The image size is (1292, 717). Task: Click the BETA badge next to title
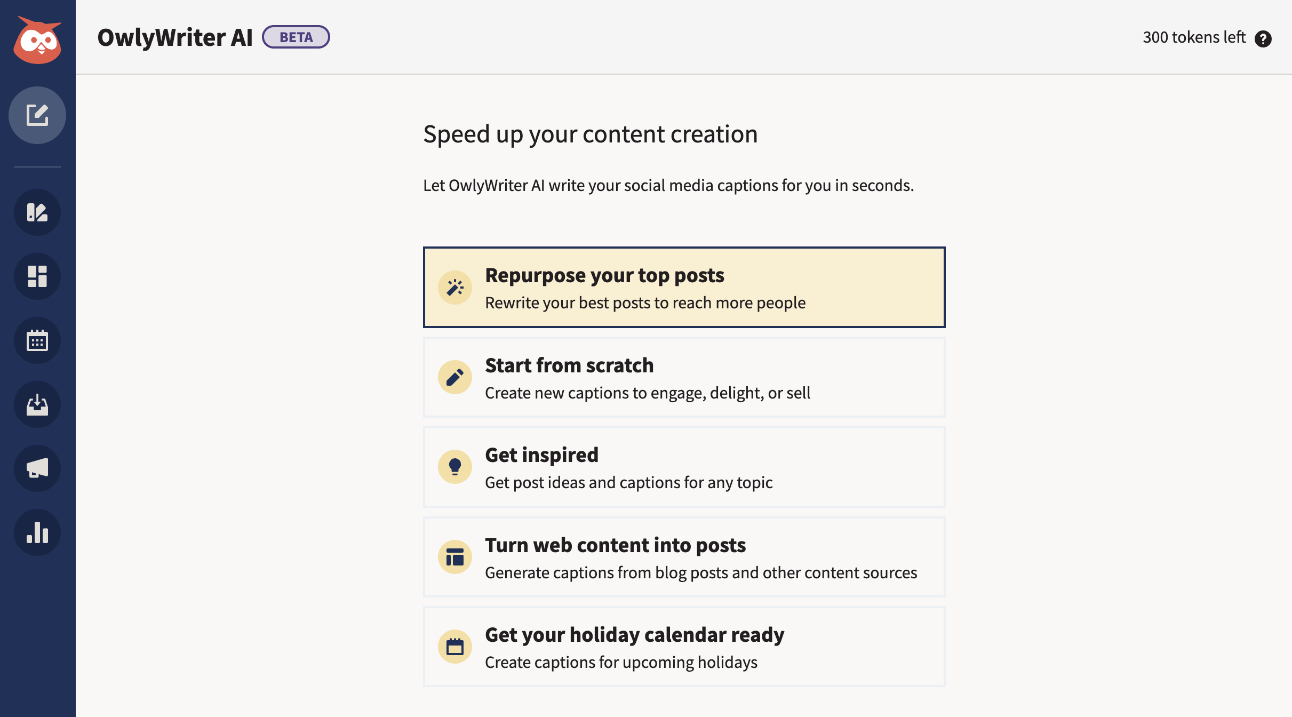coord(296,37)
